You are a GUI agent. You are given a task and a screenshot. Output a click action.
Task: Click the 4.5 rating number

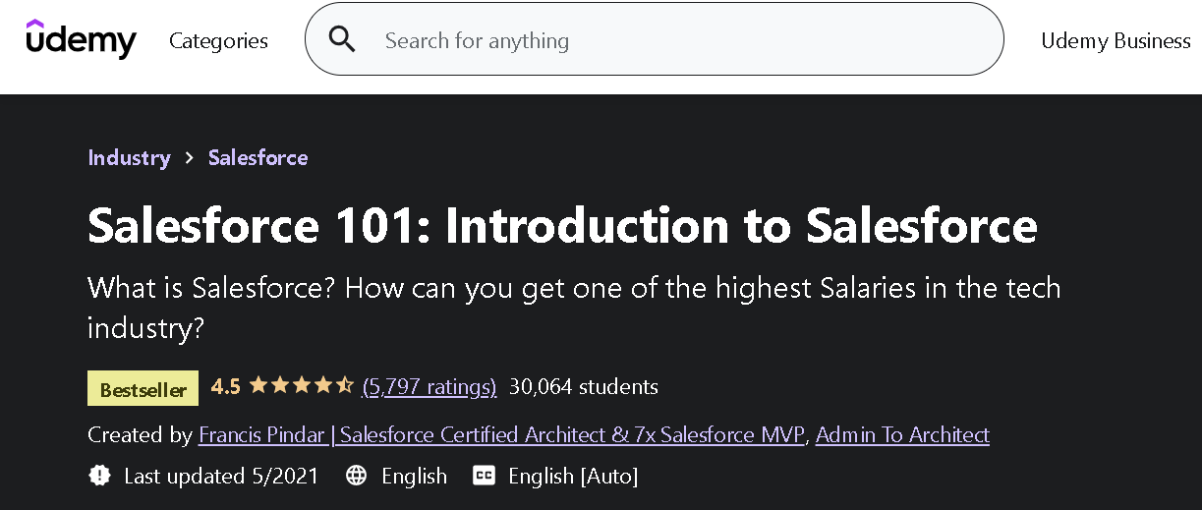point(225,386)
